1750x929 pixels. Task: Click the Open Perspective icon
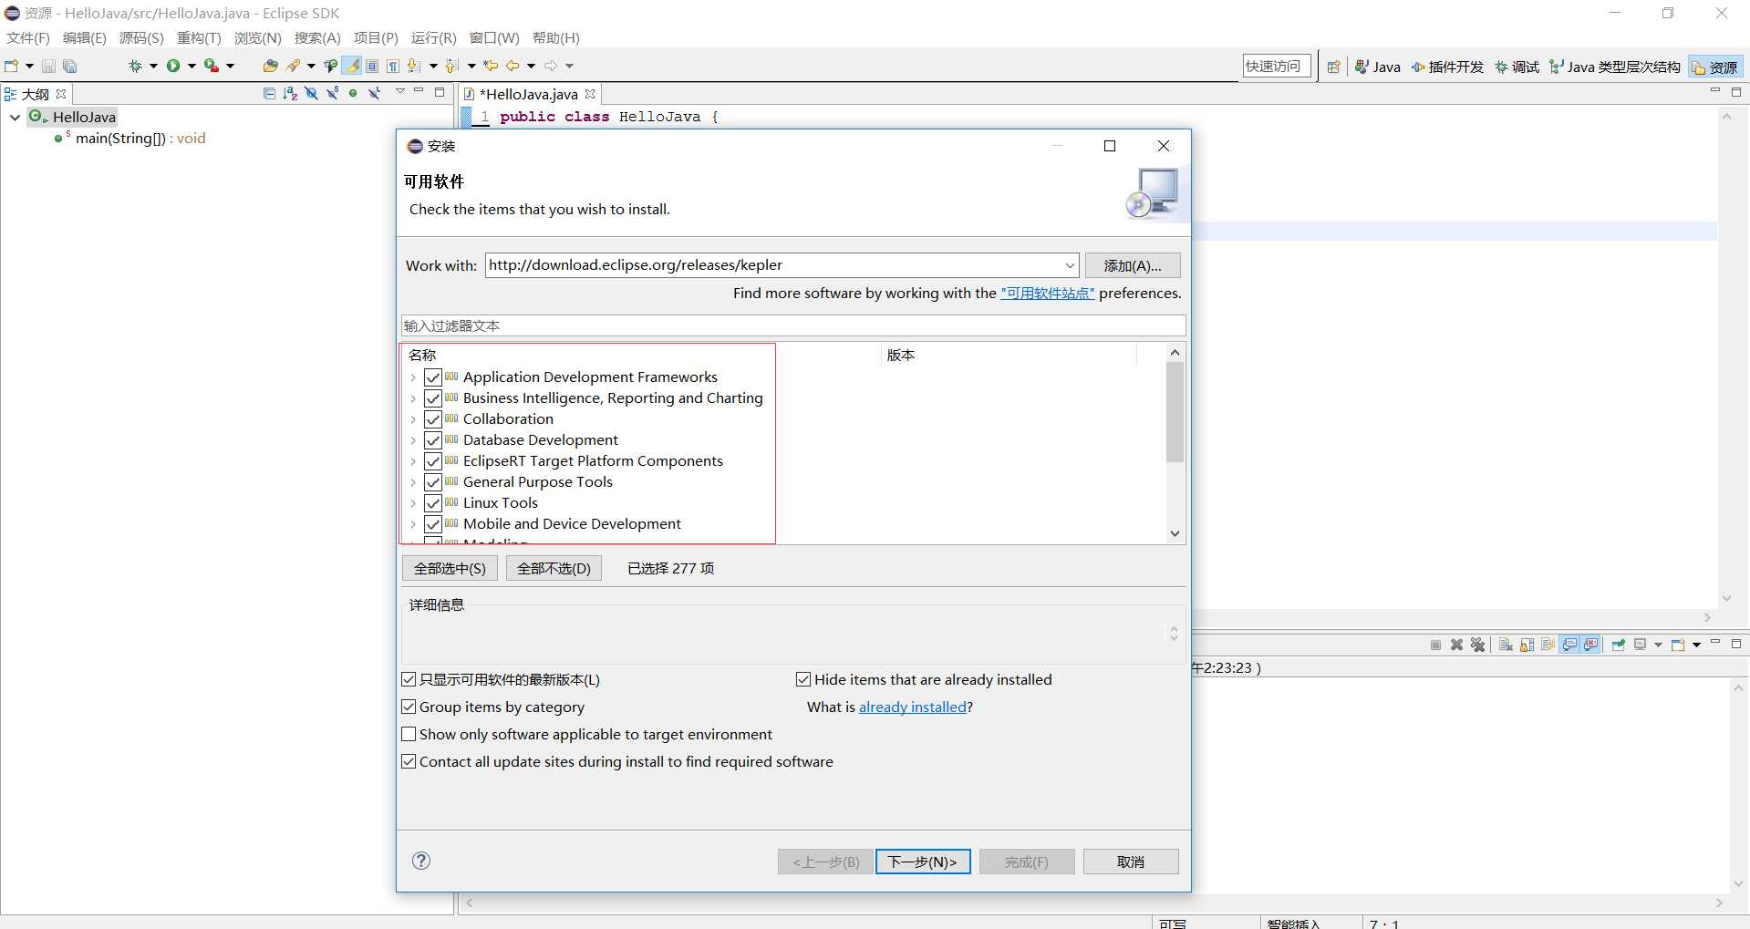pyautogui.click(x=1333, y=67)
